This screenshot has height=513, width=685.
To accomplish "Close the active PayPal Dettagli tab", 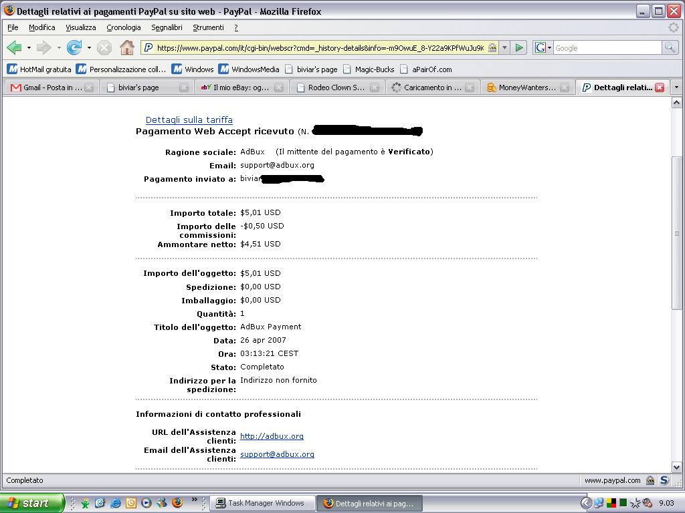I will (x=660, y=88).
